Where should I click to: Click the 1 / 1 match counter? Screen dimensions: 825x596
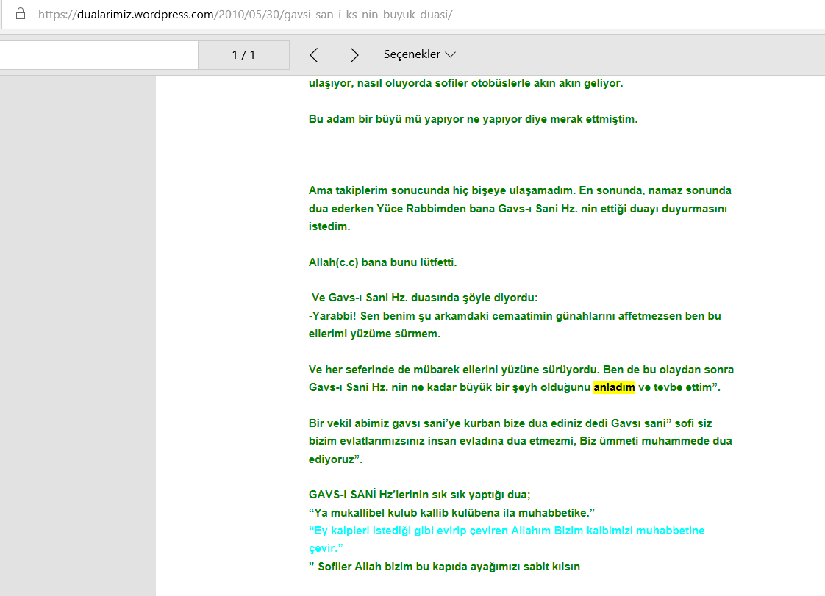pos(243,54)
